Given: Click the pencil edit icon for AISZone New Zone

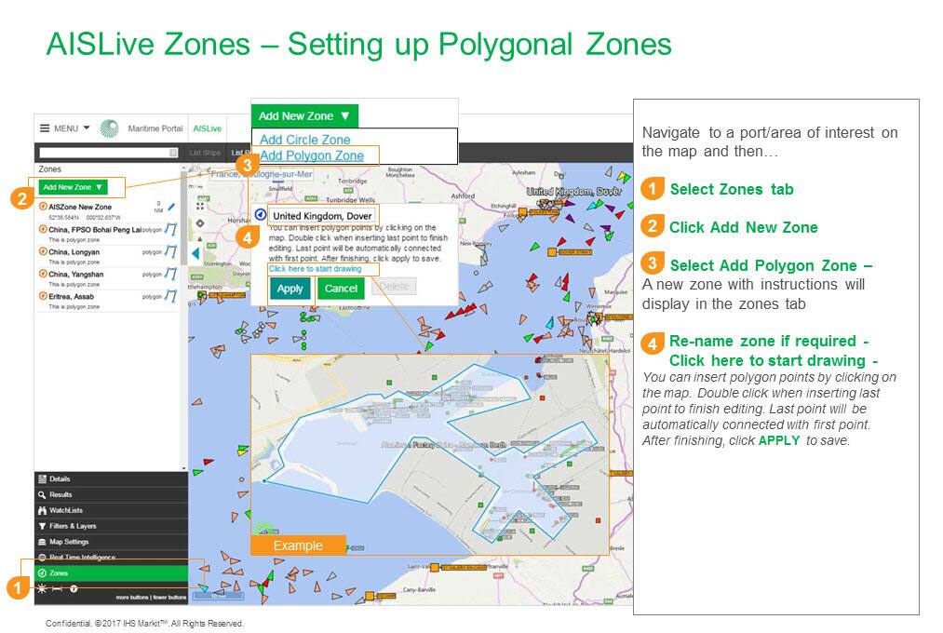Looking at the screenshot, I should [x=171, y=207].
